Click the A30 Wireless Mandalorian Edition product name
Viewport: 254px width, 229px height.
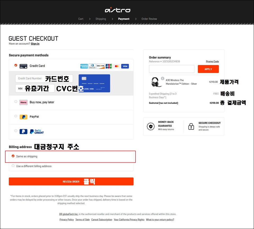click(x=181, y=82)
